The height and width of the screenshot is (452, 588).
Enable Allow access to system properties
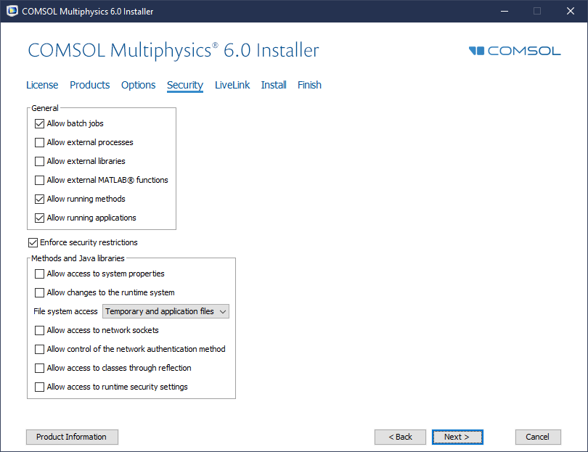click(40, 274)
